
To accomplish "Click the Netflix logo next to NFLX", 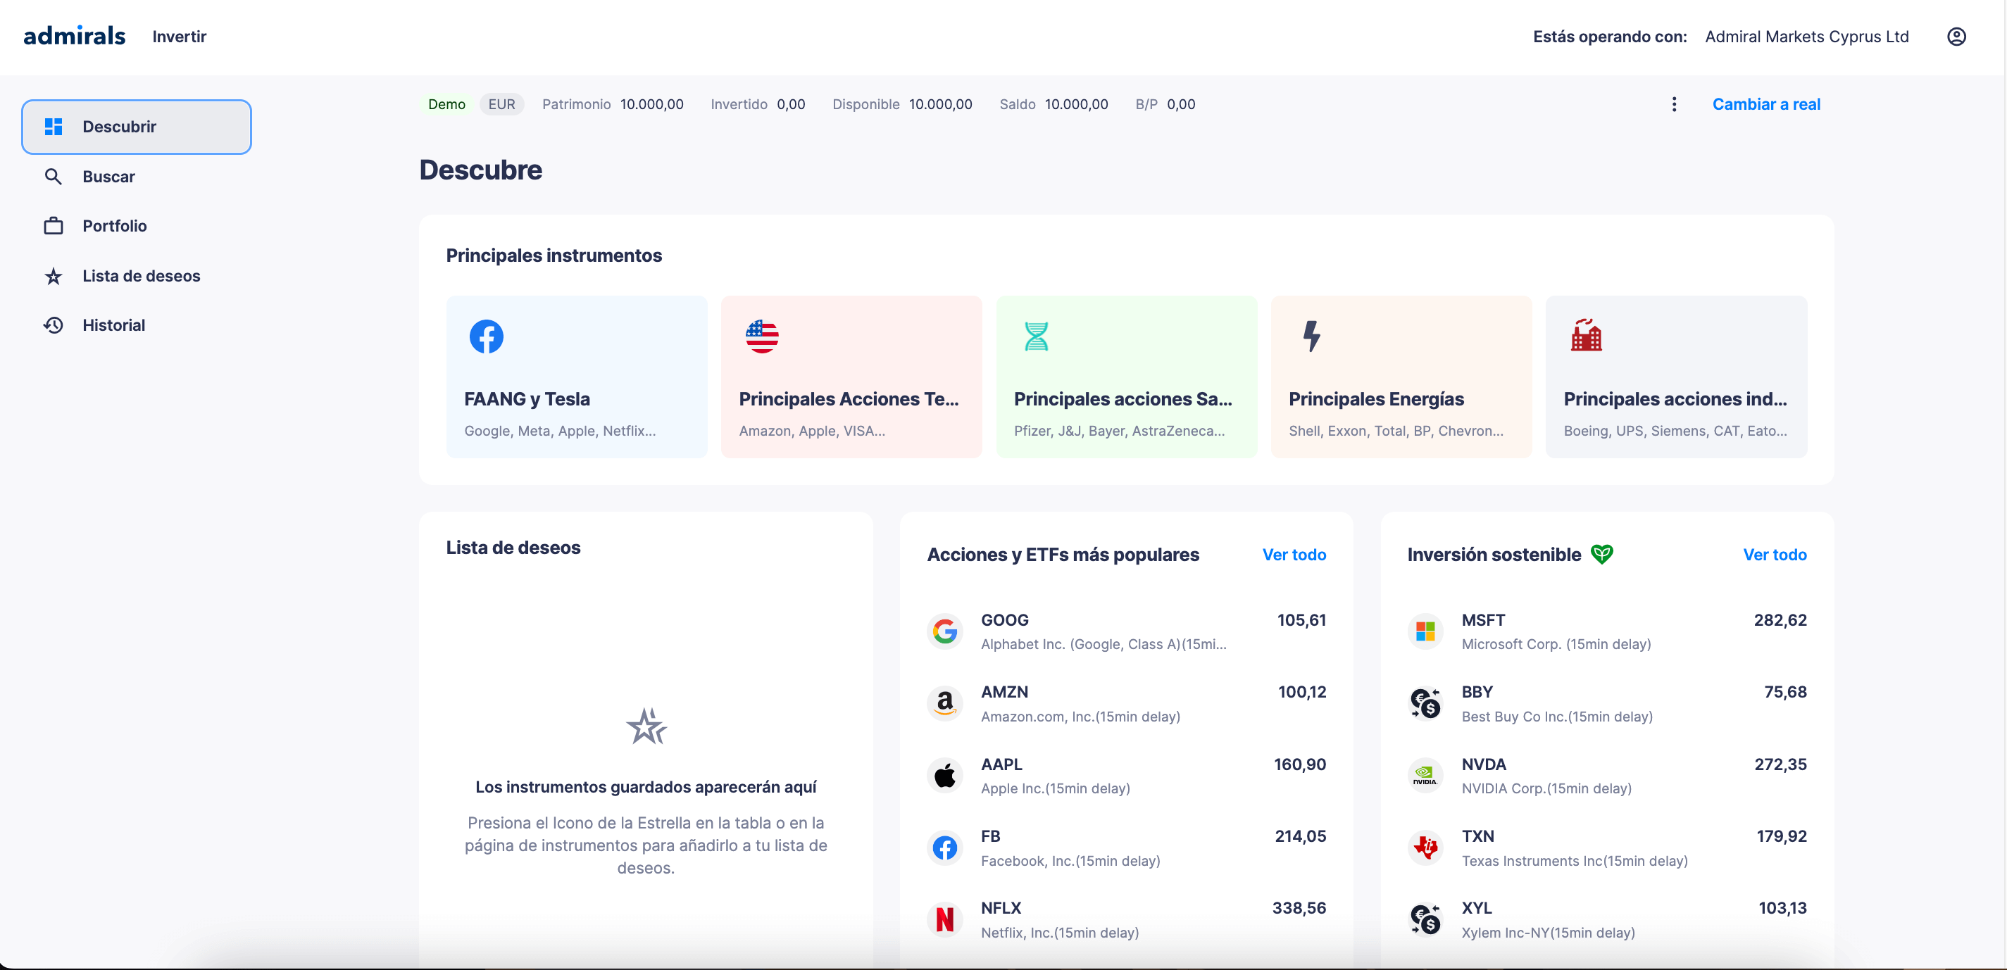I will coord(945,919).
